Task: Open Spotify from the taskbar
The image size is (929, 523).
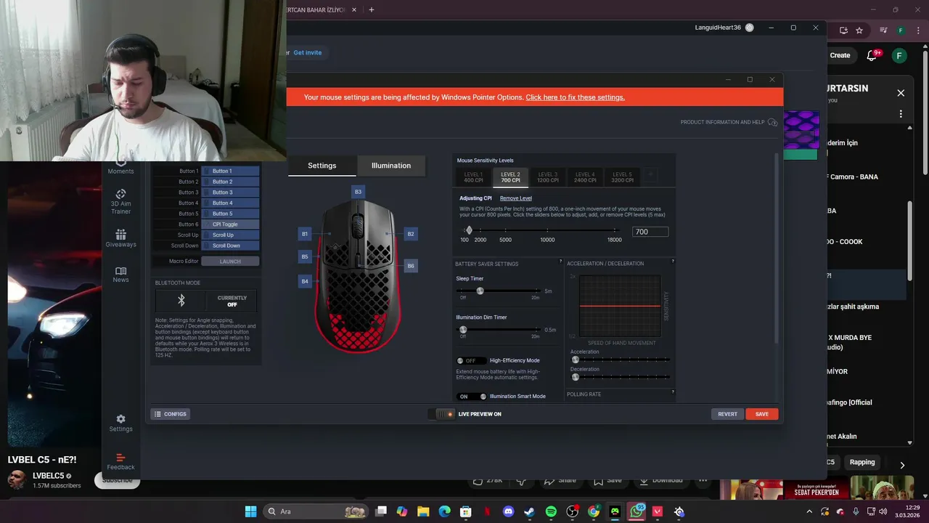Action: [551, 511]
